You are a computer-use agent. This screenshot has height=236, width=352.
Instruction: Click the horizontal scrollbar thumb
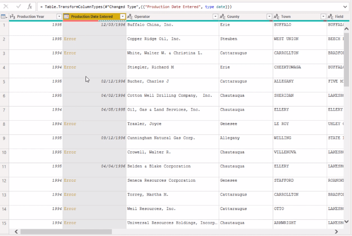click(66, 232)
